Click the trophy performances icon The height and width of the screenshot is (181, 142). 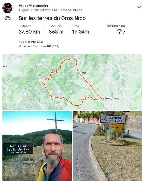pos(119,32)
